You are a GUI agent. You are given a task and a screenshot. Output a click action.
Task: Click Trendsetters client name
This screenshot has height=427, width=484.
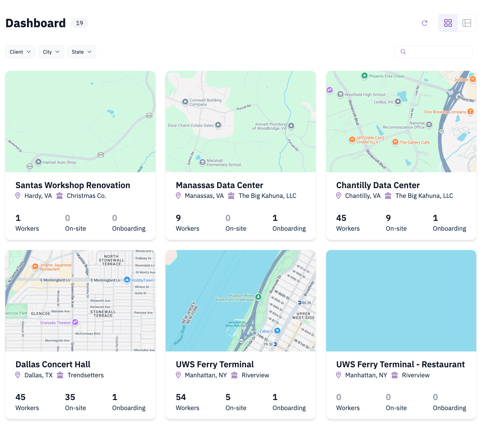click(86, 375)
